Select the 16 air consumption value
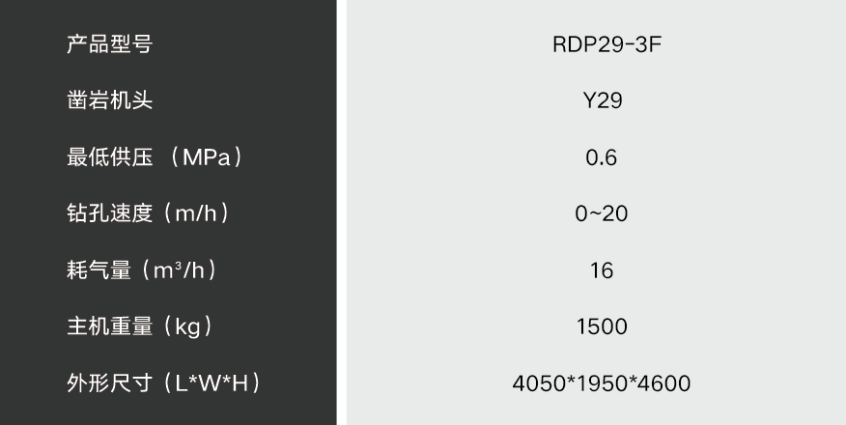The image size is (846, 425). point(601,270)
